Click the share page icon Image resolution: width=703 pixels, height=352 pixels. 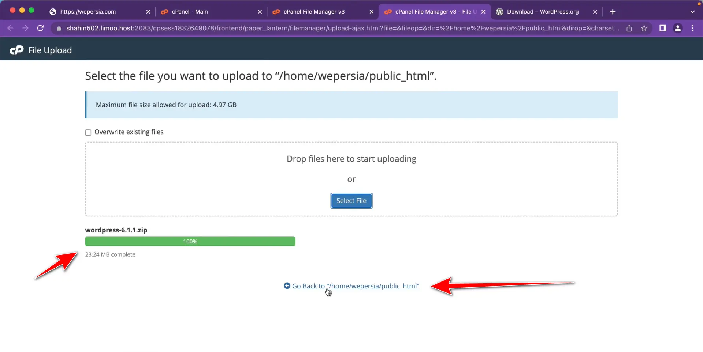point(629,28)
